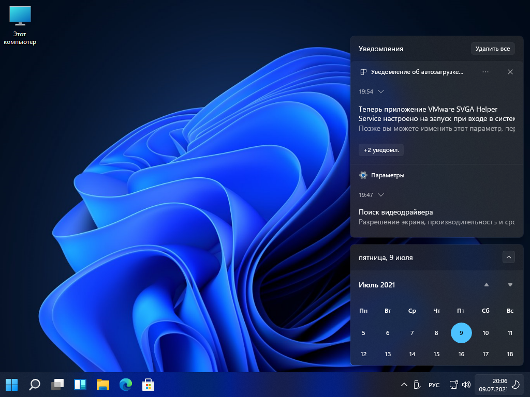
Task: Go to next month in calendar
Action: tap(510, 285)
